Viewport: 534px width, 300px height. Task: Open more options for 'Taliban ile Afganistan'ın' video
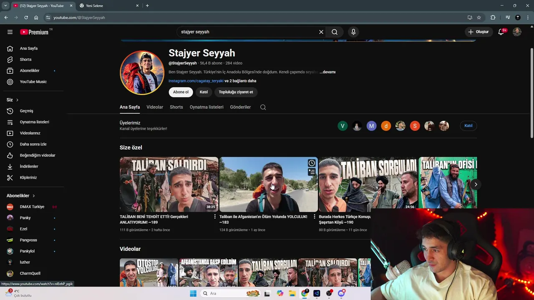pyautogui.click(x=315, y=217)
